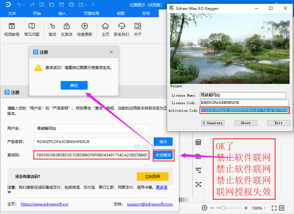Click inside the 激活码 activation code field
This screenshot has height=214, width=294.
pyautogui.click(x=91, y=155)
